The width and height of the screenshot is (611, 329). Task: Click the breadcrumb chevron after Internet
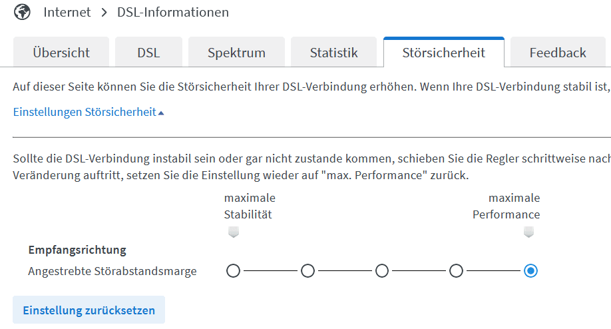coord(104,13)
